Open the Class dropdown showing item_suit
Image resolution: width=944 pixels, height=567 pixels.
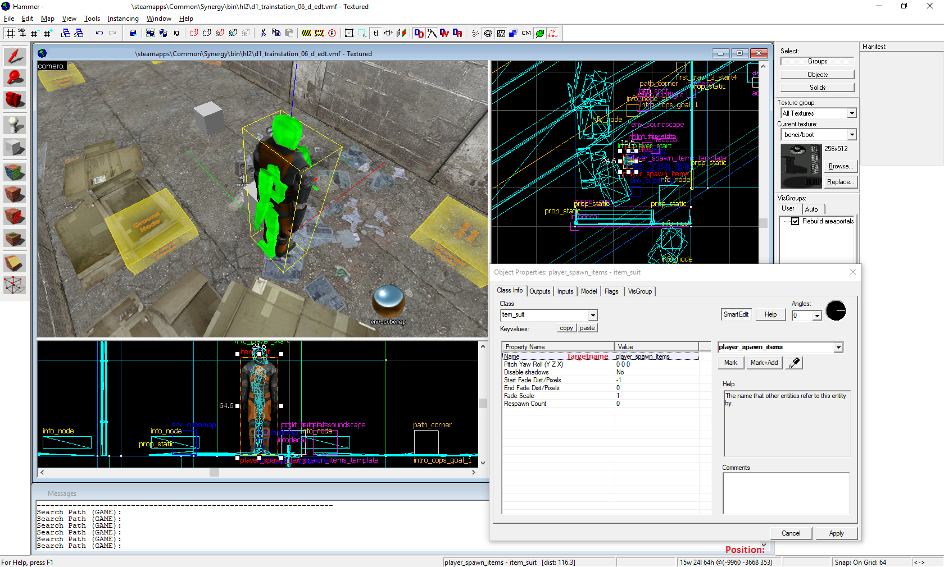click(593, 315)
